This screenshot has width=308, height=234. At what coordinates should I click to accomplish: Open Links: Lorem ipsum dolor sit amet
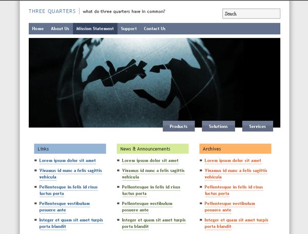click(68, 160)
